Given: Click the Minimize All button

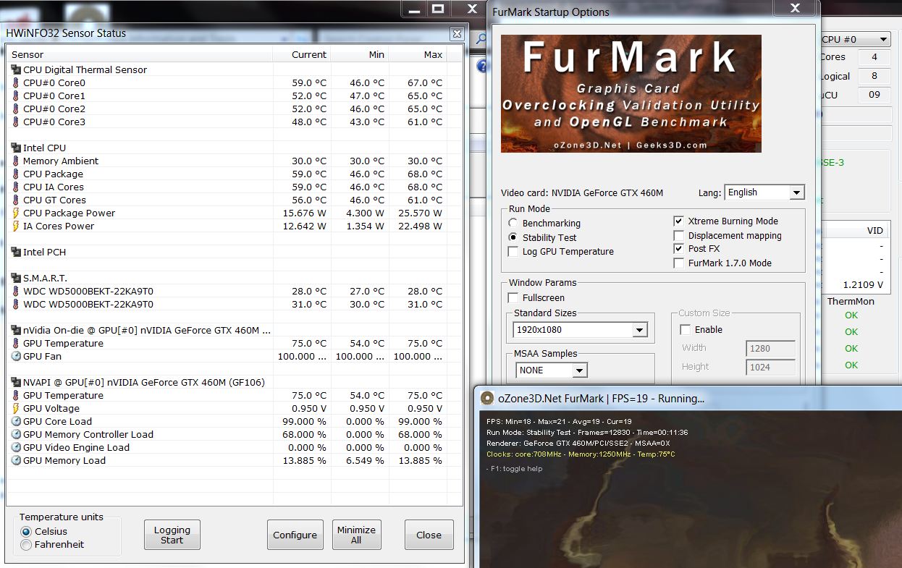Looking at the screenshot, I should point(356,535).
